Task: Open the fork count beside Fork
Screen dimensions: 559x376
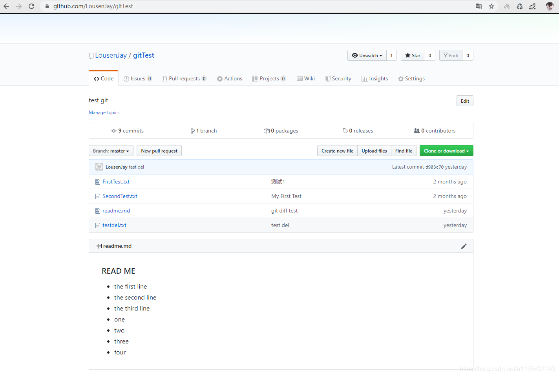Action: 468,55
